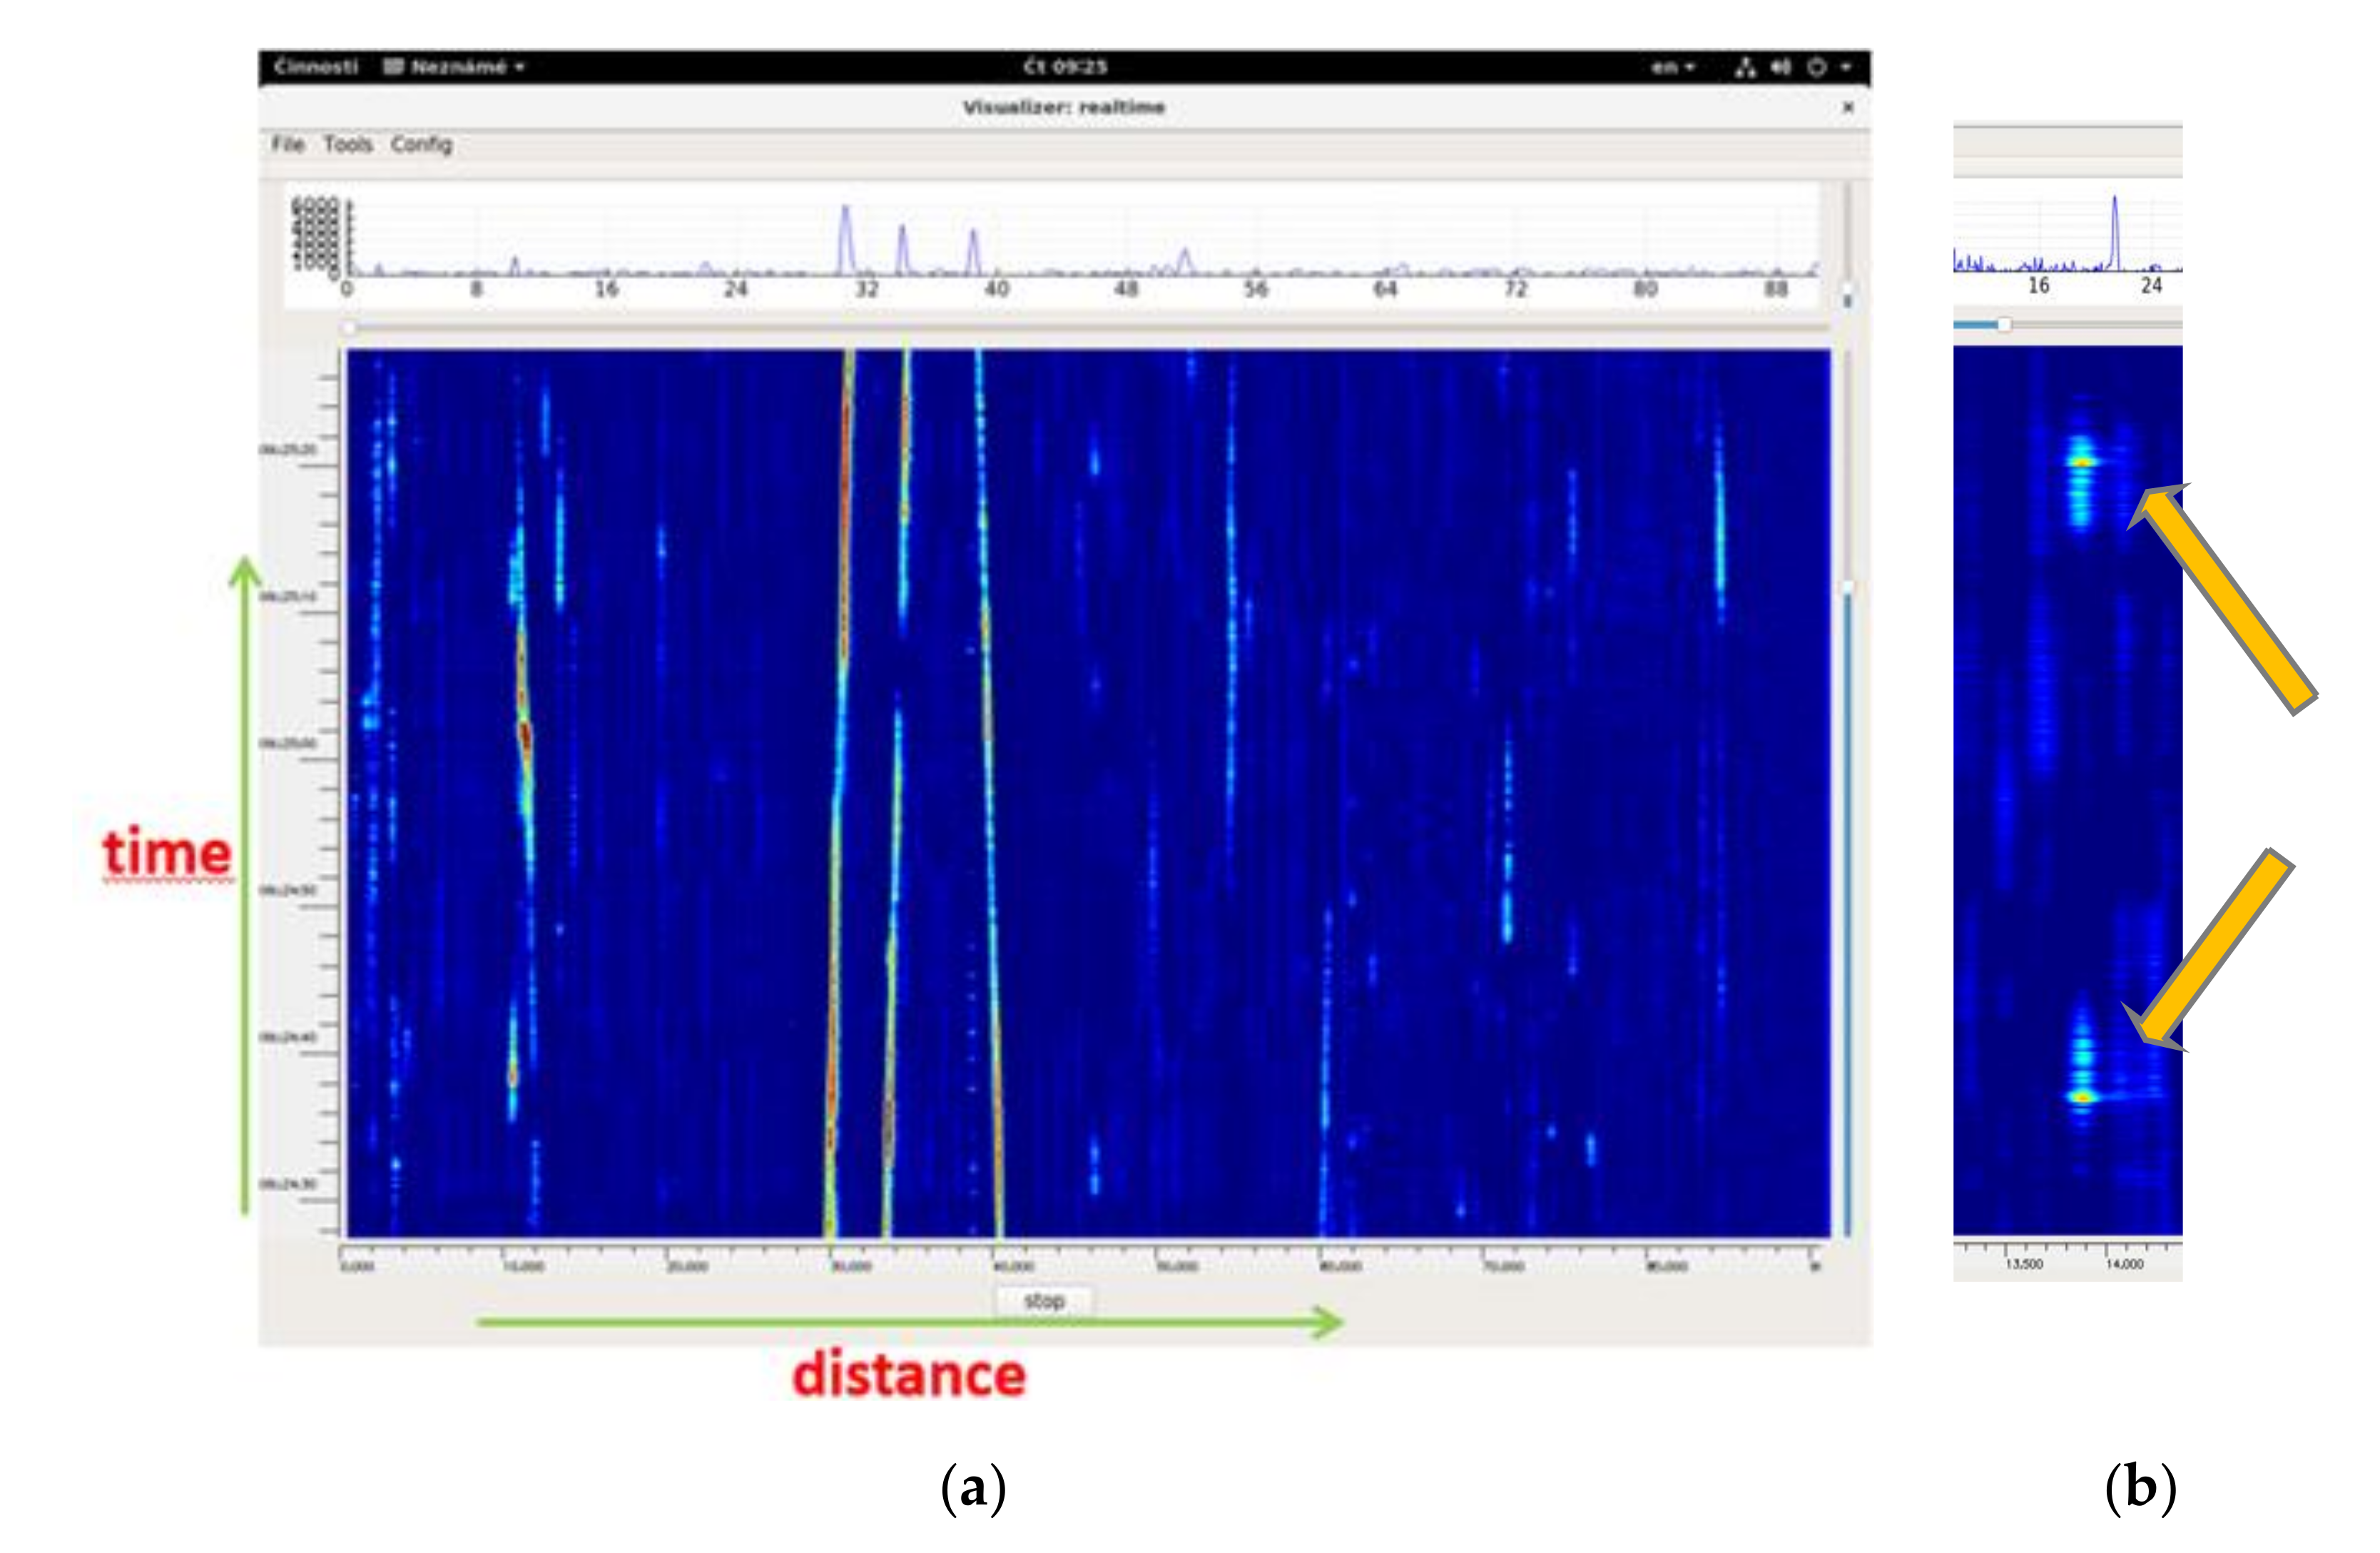Open the Config menu
2380x1553 pixels.
click(421, 144)
